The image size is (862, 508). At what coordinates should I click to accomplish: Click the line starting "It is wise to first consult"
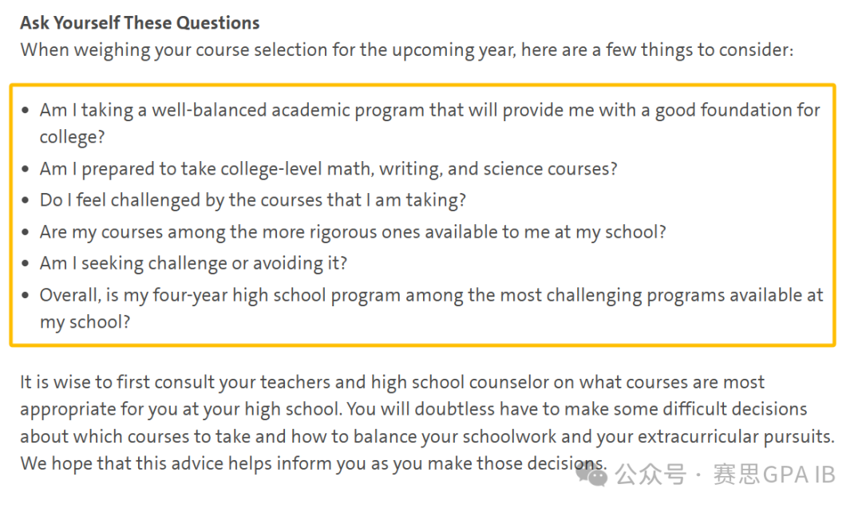[392, 382]
